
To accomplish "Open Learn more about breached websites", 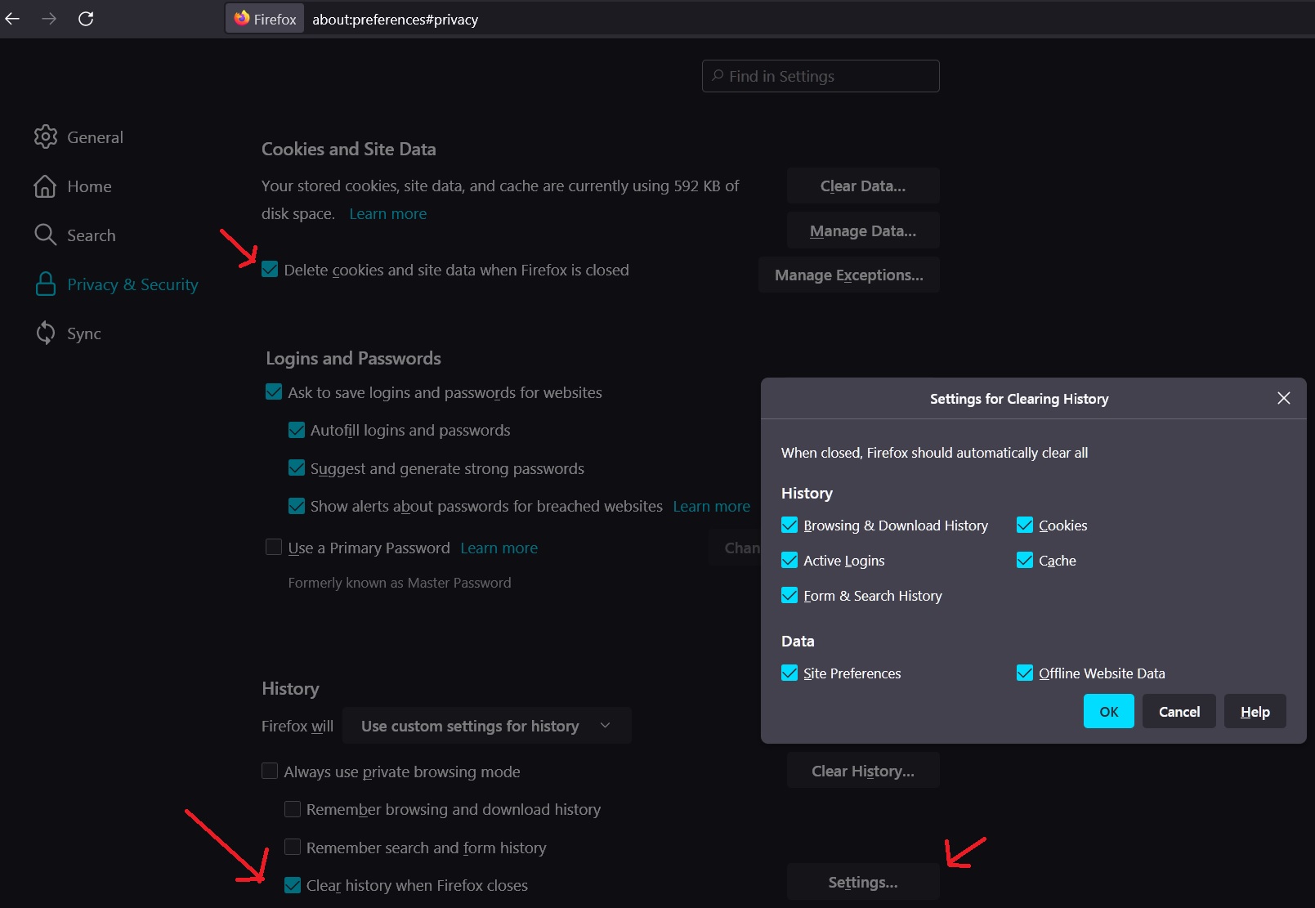I will coord(712,507).
